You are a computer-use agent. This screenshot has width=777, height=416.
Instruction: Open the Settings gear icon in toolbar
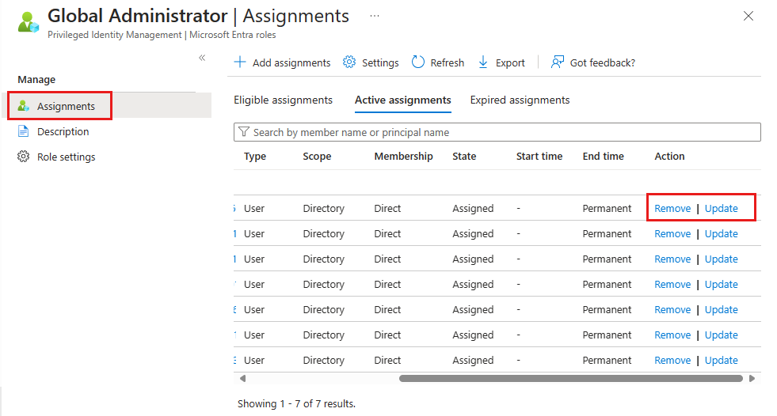pyautogui.click(x=349, y=62)
